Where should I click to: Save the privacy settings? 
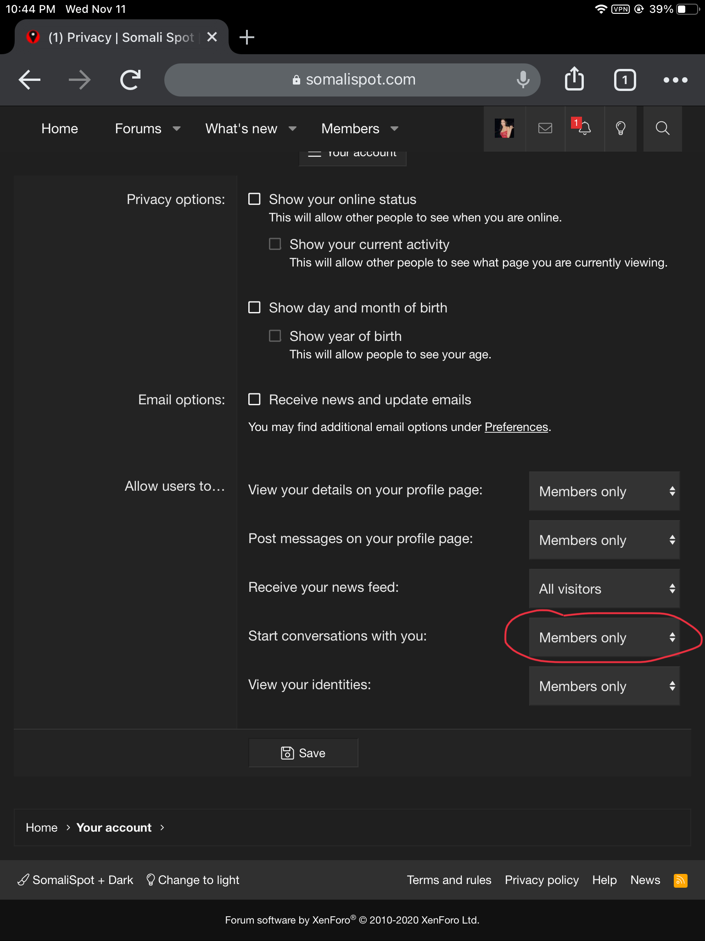click(x=303, y=753)
